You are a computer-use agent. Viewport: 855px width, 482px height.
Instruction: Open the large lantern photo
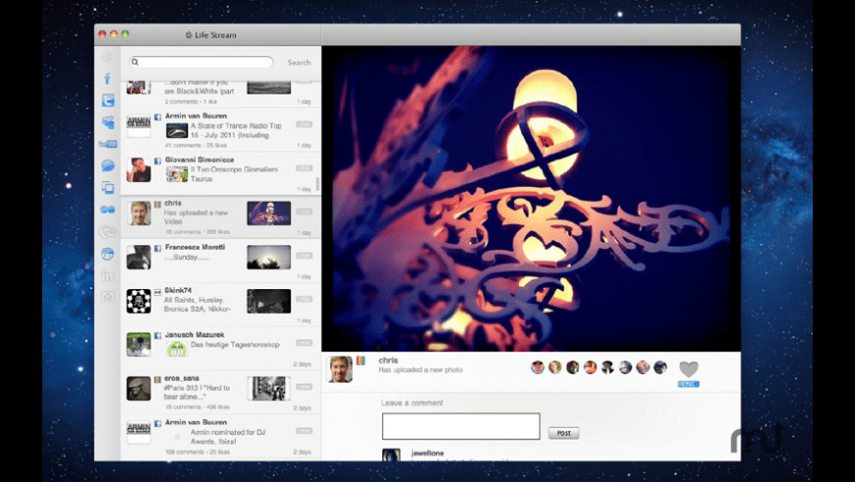531,199
